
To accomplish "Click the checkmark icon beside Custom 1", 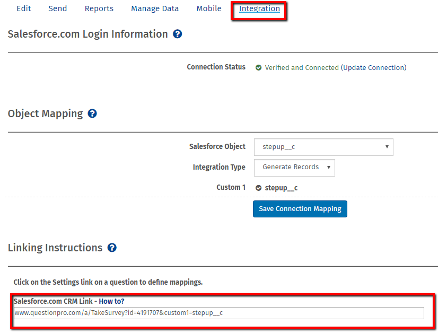I will (x=259, y=188).
